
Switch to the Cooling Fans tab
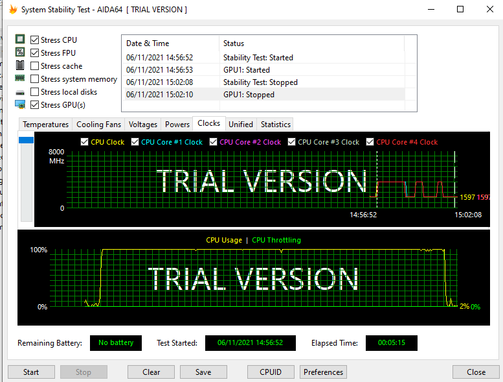click(98, 125)
